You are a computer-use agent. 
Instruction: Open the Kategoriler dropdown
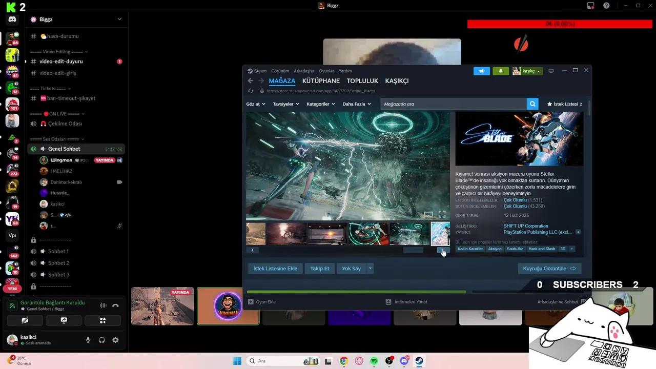320,104
